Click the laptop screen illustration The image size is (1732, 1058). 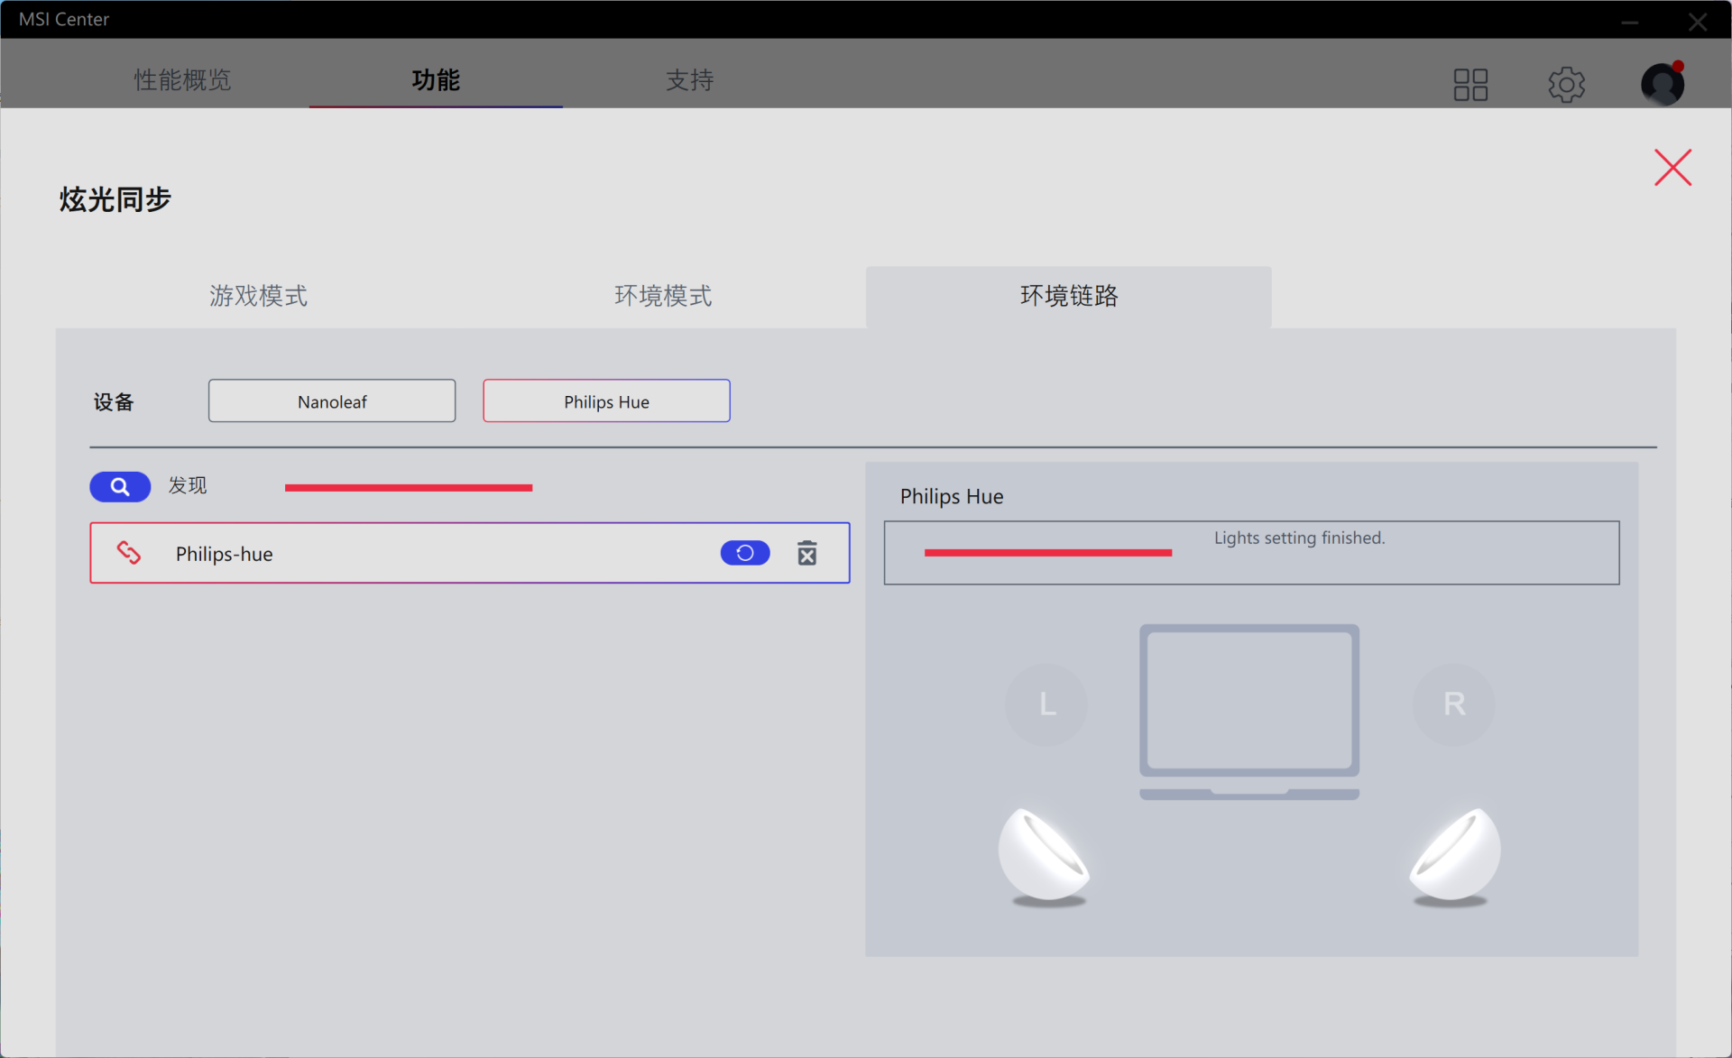coord(1248,702)
